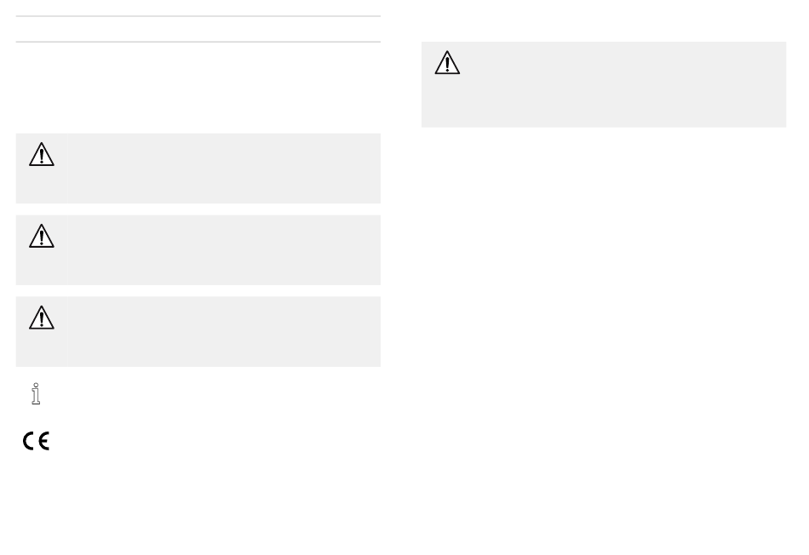
Task: Click the warning triangle in the right-hand notice box
Action: [x=447, y=62]
